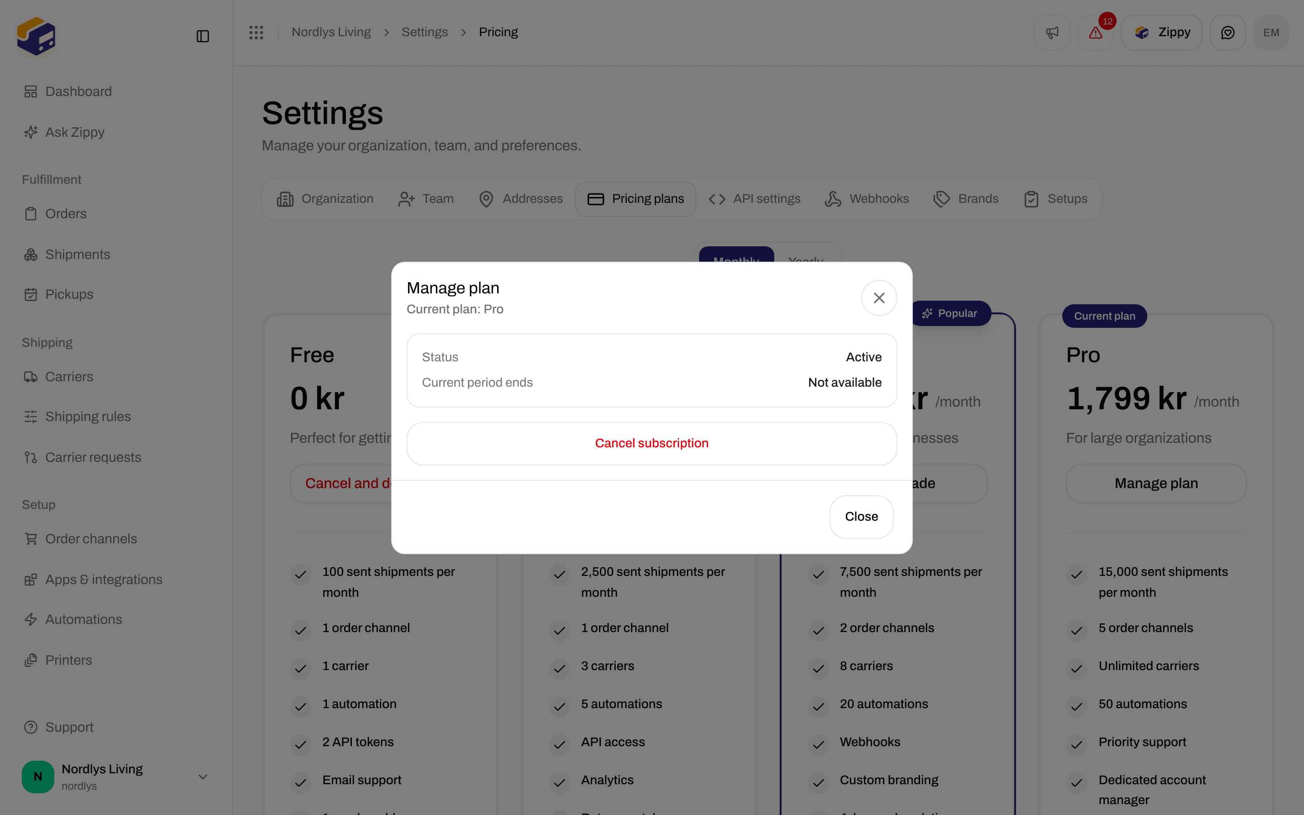Viewport: 1304px width, 815px height.
Task: Click the 1,799 kr price text
Action: tap(1126, 399)
